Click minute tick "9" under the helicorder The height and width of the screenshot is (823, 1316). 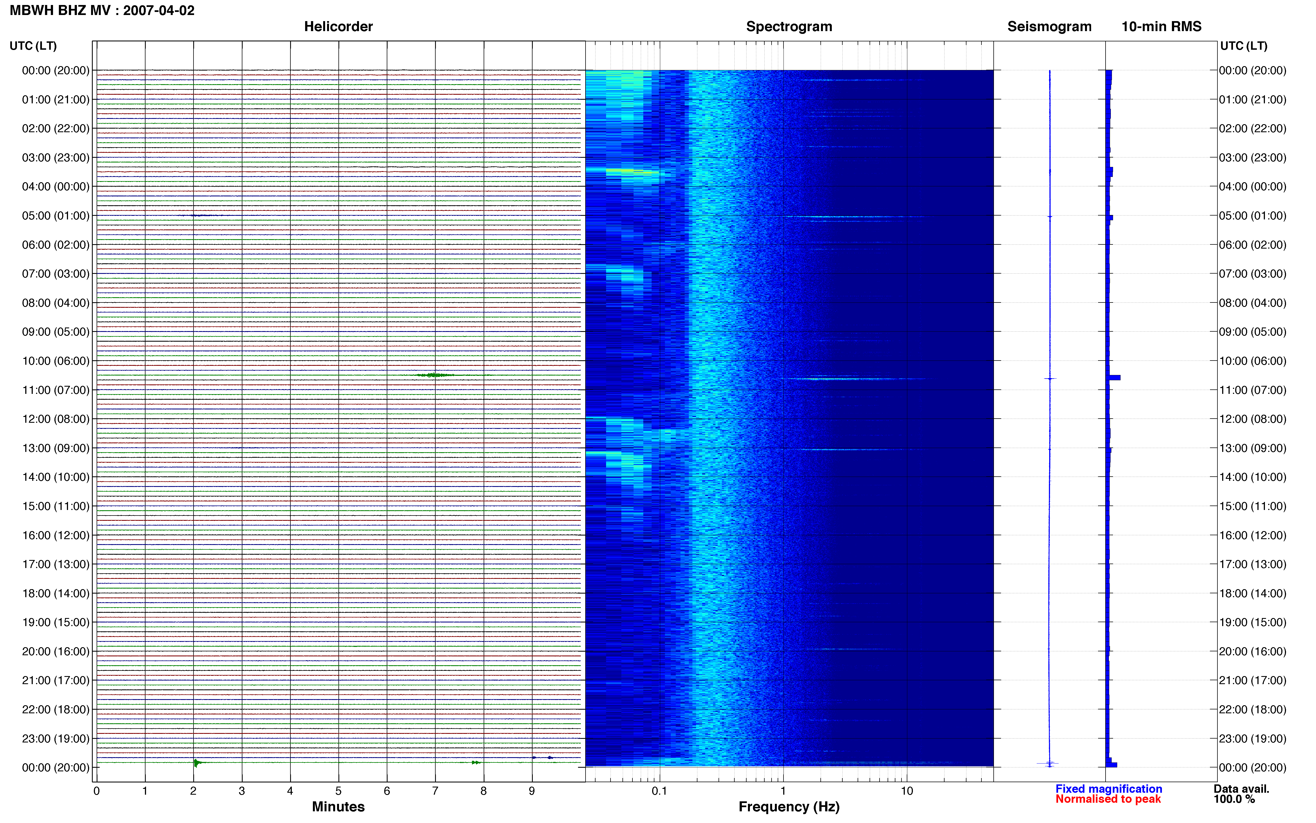(x=532, y=791)
